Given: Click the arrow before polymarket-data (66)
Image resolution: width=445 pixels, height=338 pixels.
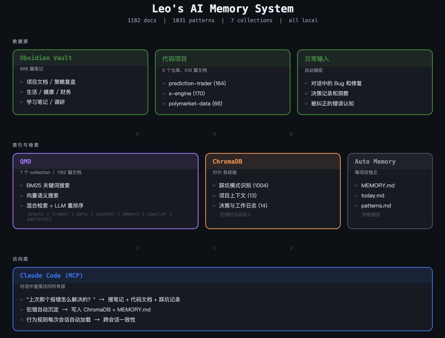Looking at the screenshot, I should coord(164,104).
